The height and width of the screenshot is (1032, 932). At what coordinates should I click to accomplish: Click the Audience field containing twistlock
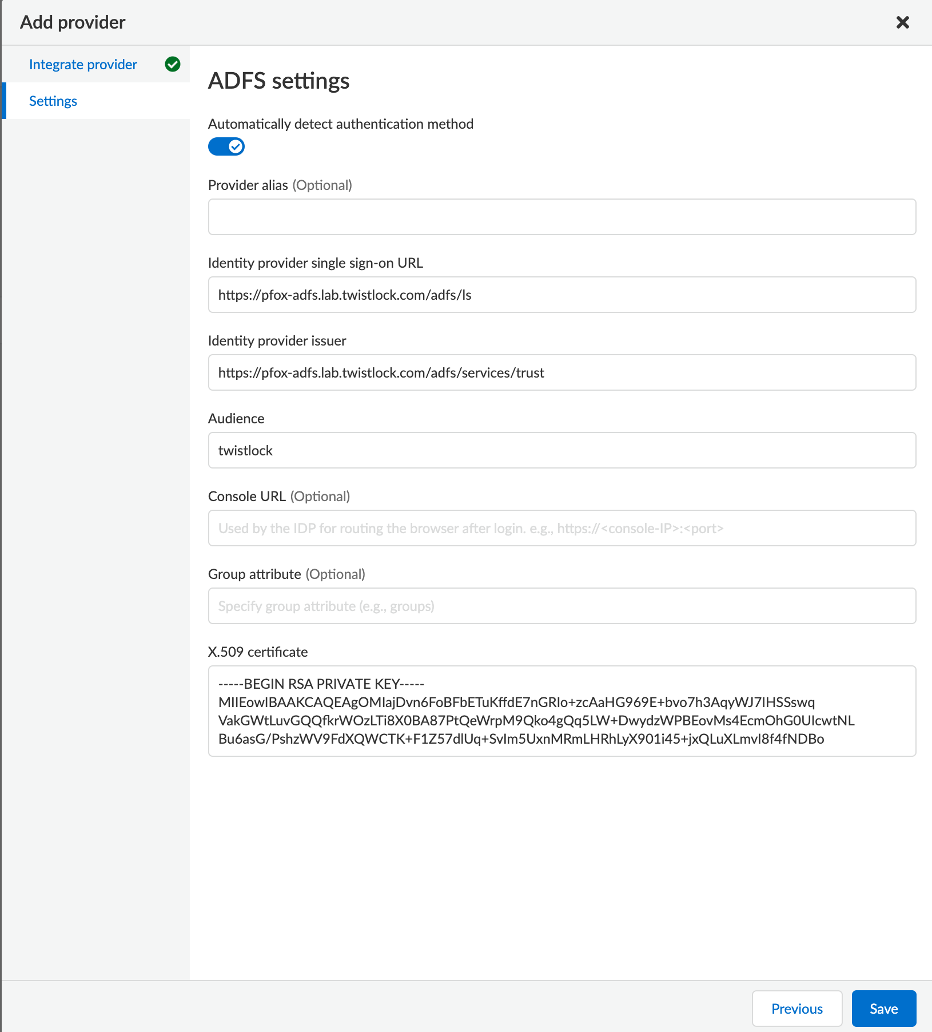[562, 450]
